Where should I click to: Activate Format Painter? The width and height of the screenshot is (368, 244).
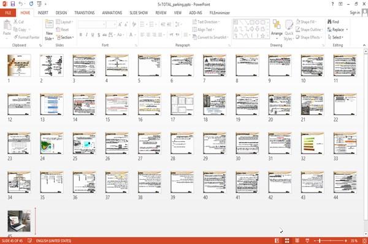(x=26, y=37)
